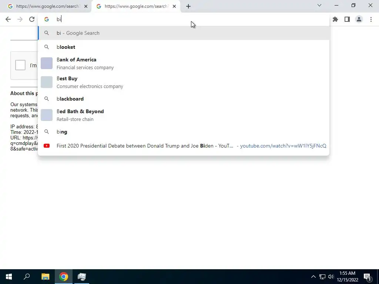Open the Presidential Debate YouTube suggestion
Viewport: 379px width, 284px height.
[184, 146]
